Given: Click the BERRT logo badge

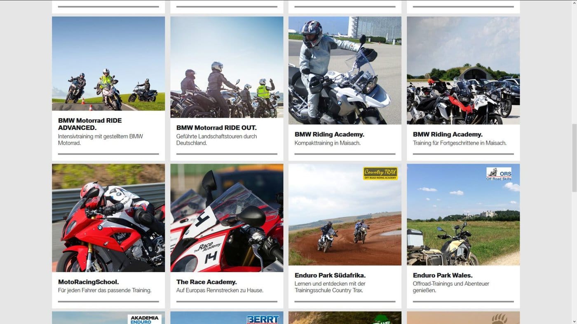Looking at the screenshot, I should click(x=263, y=319).
